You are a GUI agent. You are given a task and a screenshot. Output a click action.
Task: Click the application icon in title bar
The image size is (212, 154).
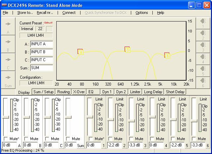tap(4, 5)
